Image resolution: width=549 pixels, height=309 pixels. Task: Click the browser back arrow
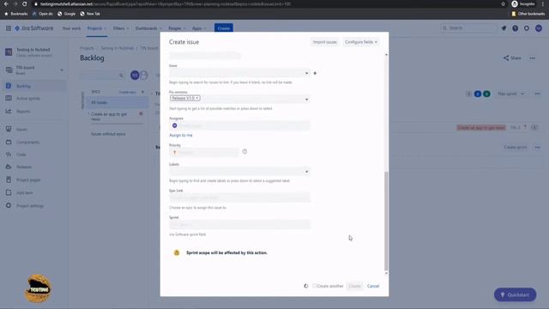click(6, 3)
